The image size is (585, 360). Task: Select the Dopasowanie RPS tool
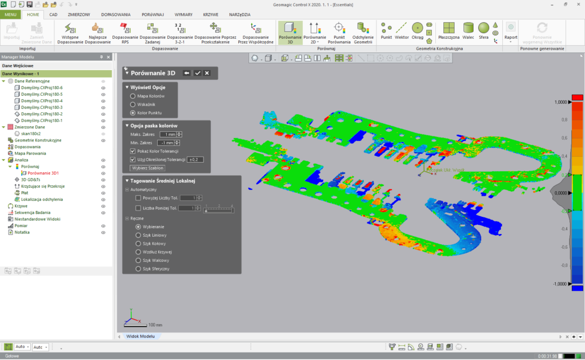click(x=125, y=28)
